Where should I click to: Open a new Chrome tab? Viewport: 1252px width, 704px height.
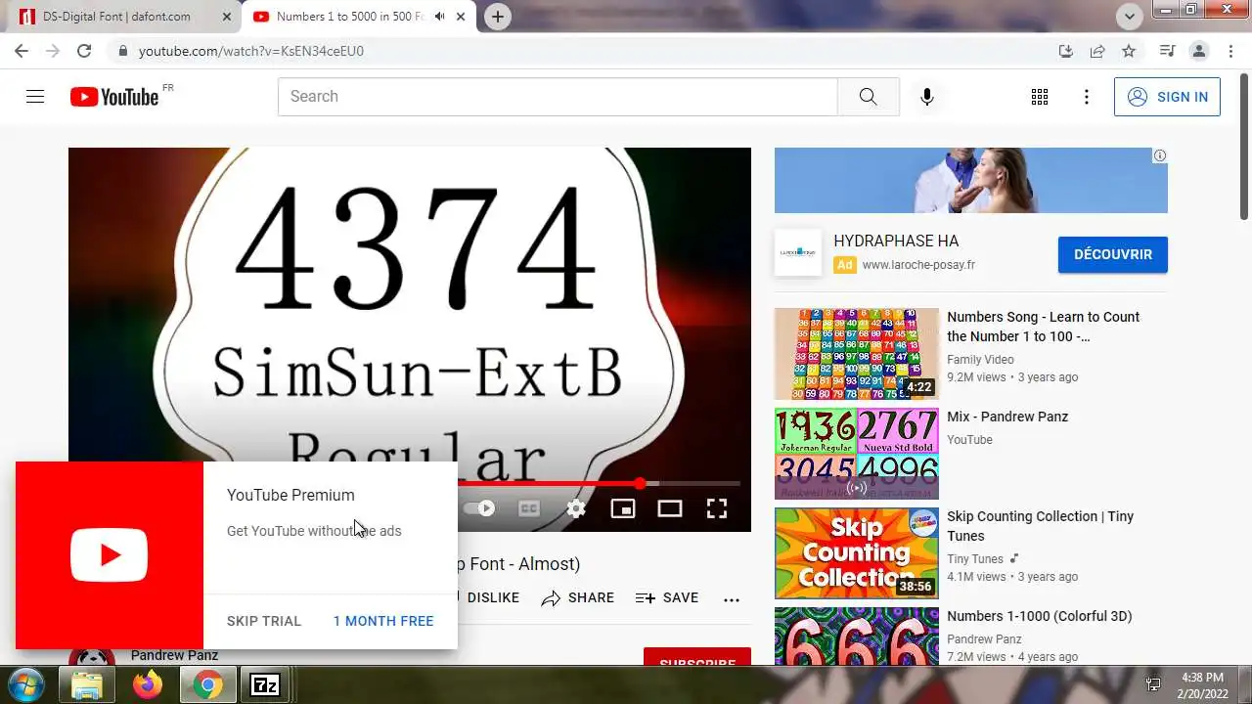(498, 17)
